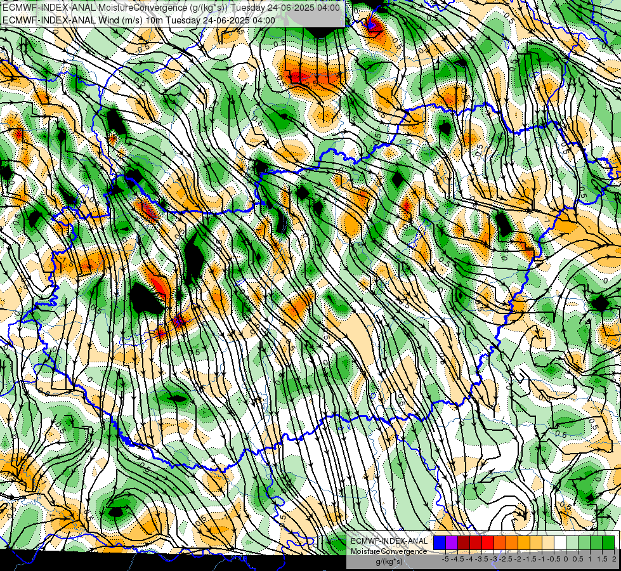621x571 pixels.
Task: Click the purple legend swatch
Action: 452,542
